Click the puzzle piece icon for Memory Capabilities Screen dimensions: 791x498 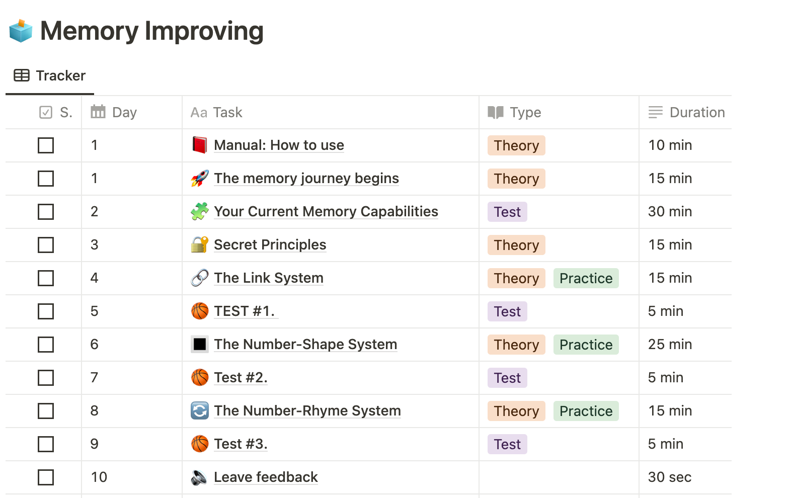tap(200, 211)
